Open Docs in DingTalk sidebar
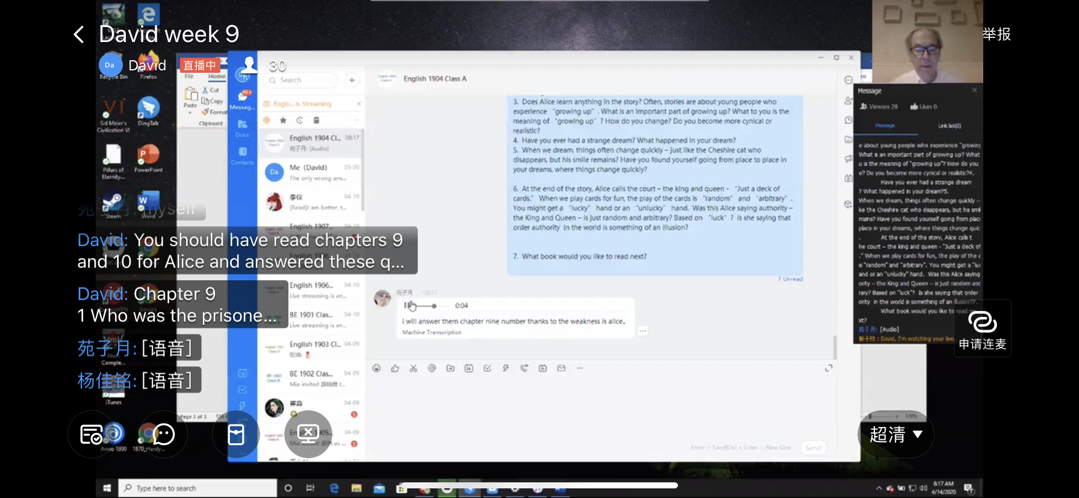1079x498 pixels. click(243, 128)
